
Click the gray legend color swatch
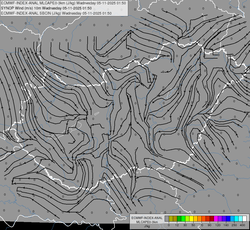[x=167, y=219]
